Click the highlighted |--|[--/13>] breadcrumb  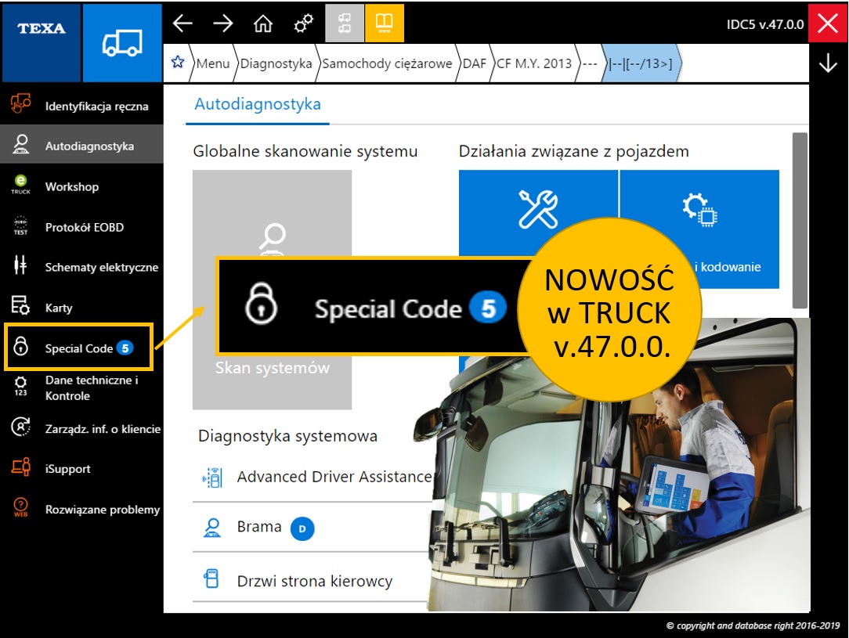[641, 63]
